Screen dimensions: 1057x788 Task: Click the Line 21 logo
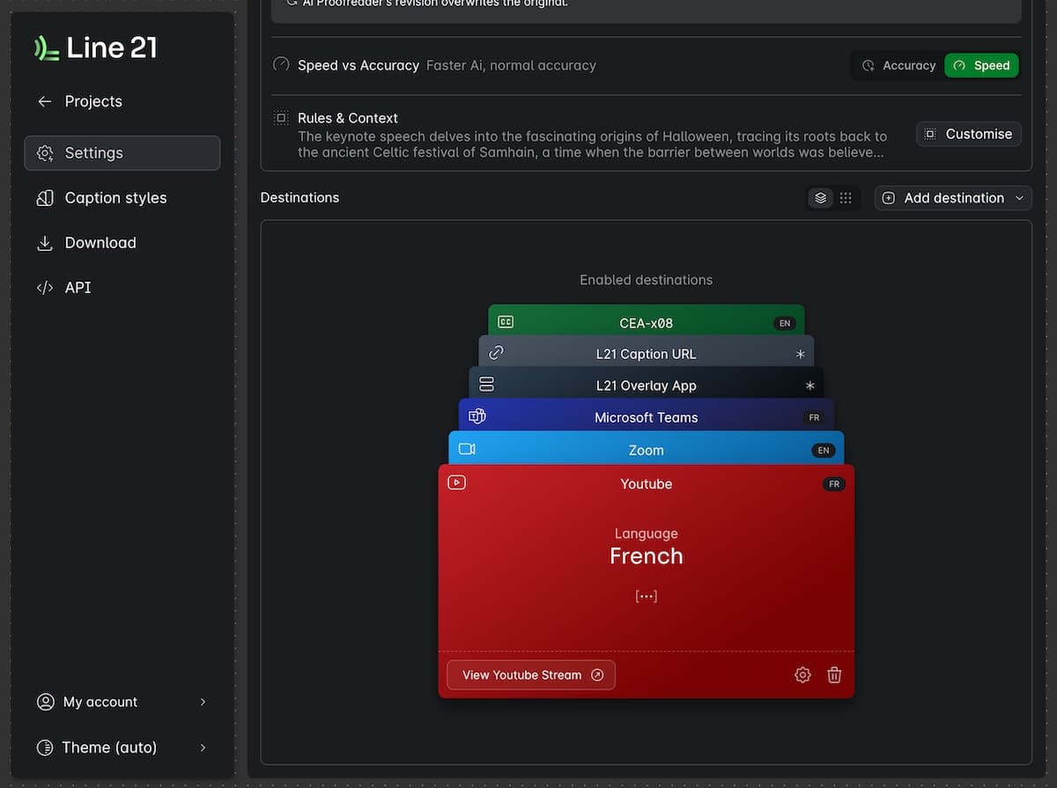point(95,48)
